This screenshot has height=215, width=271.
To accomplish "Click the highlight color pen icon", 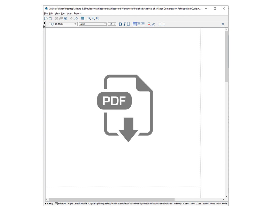I will (153, 24).
